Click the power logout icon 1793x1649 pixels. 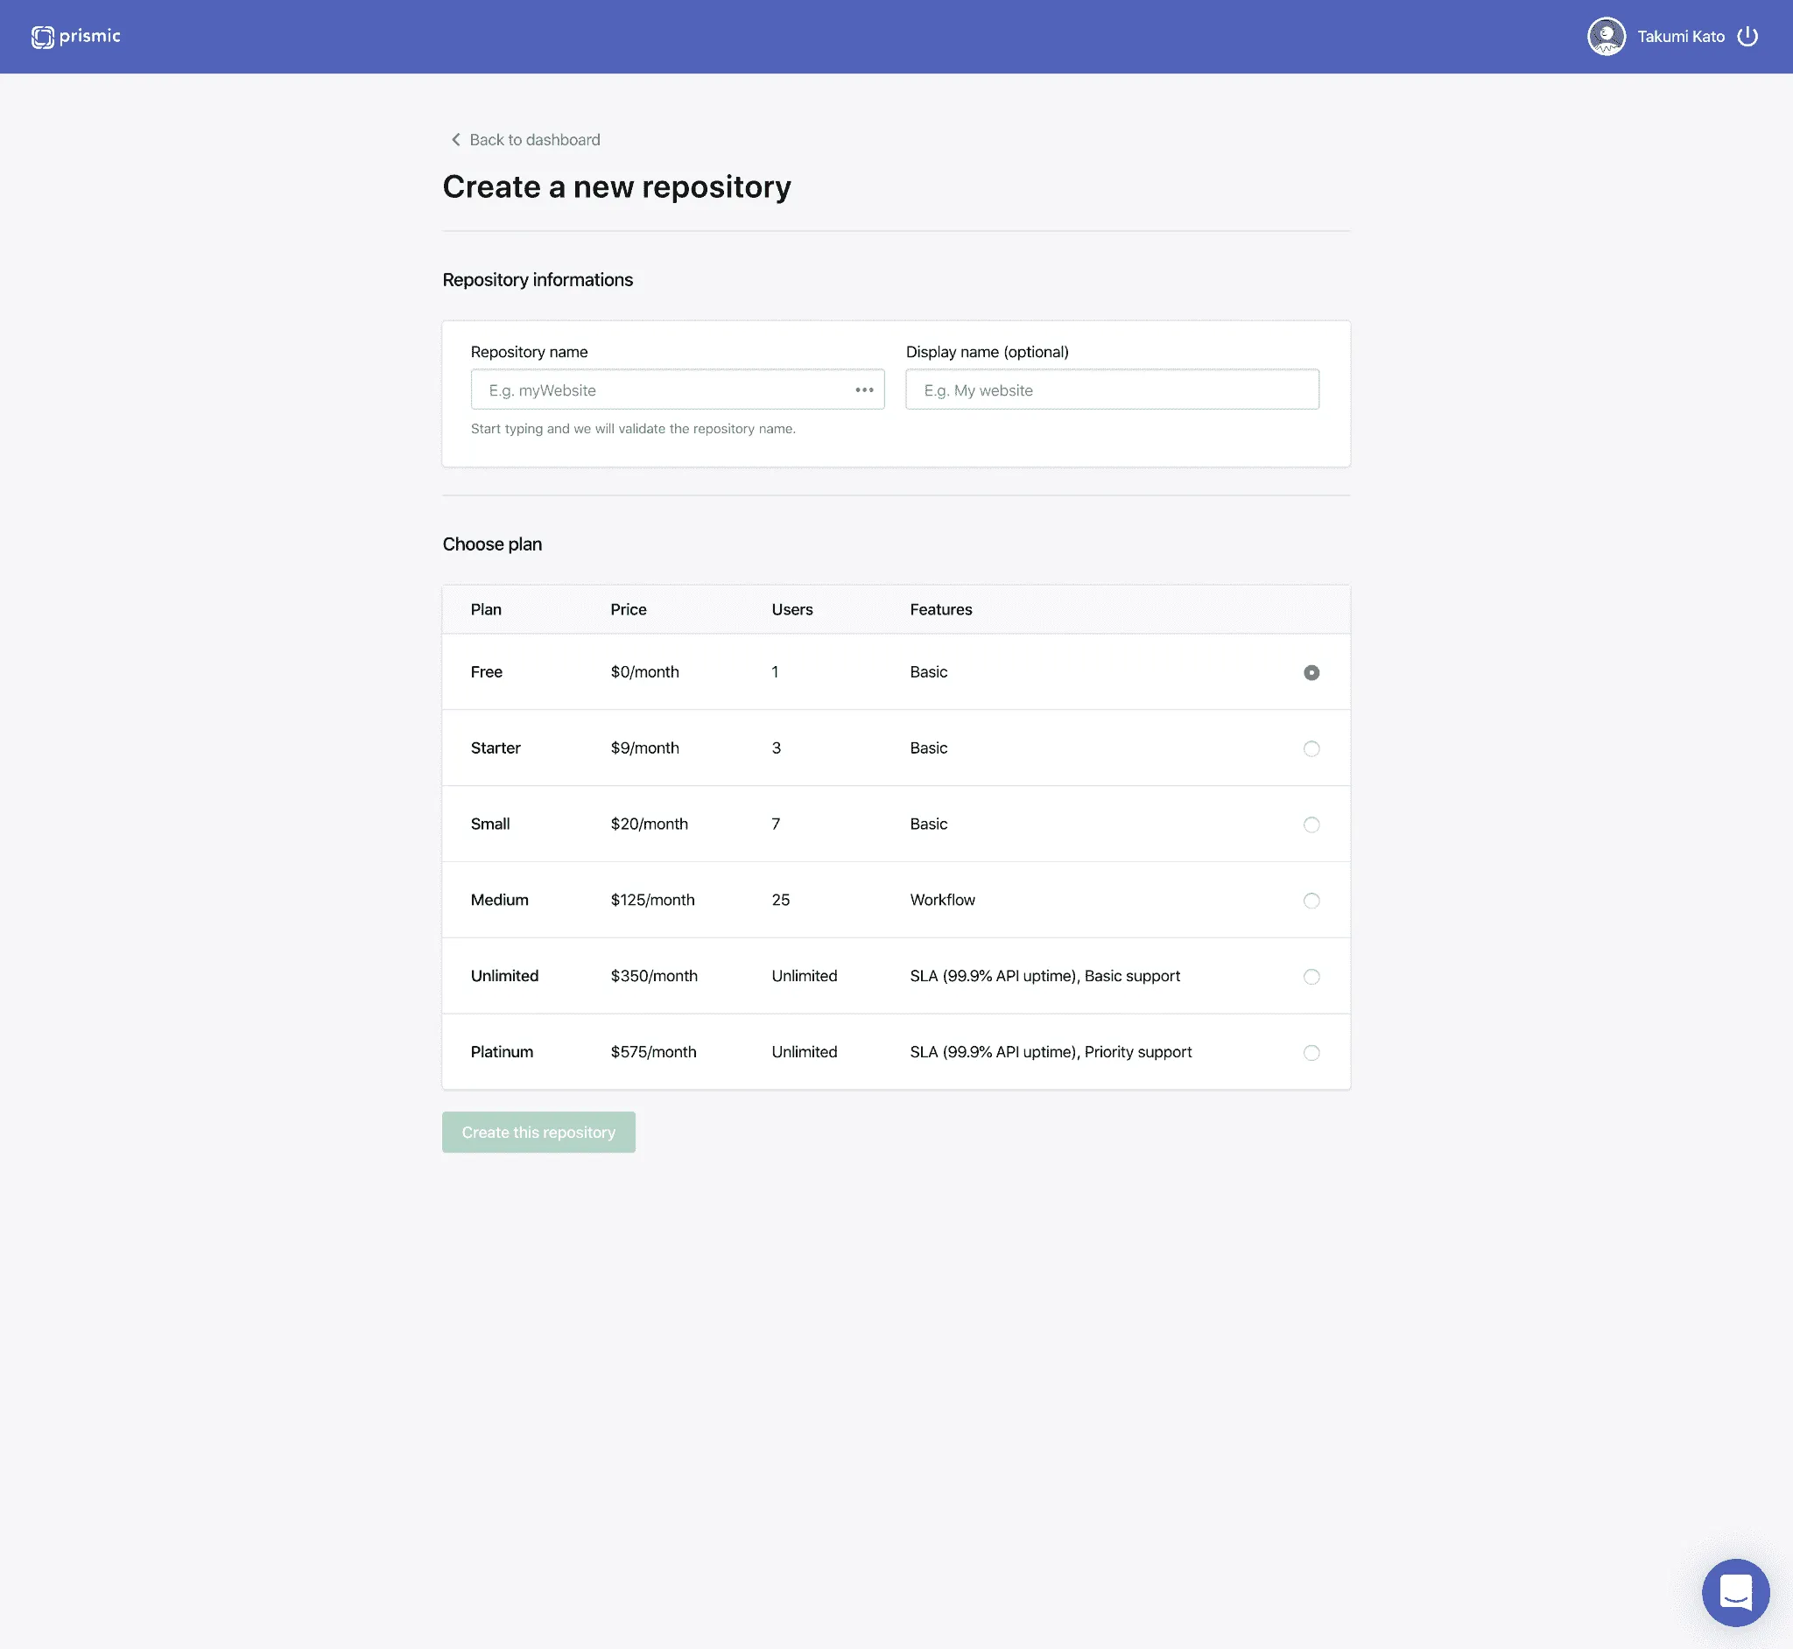click(1747, 37)
